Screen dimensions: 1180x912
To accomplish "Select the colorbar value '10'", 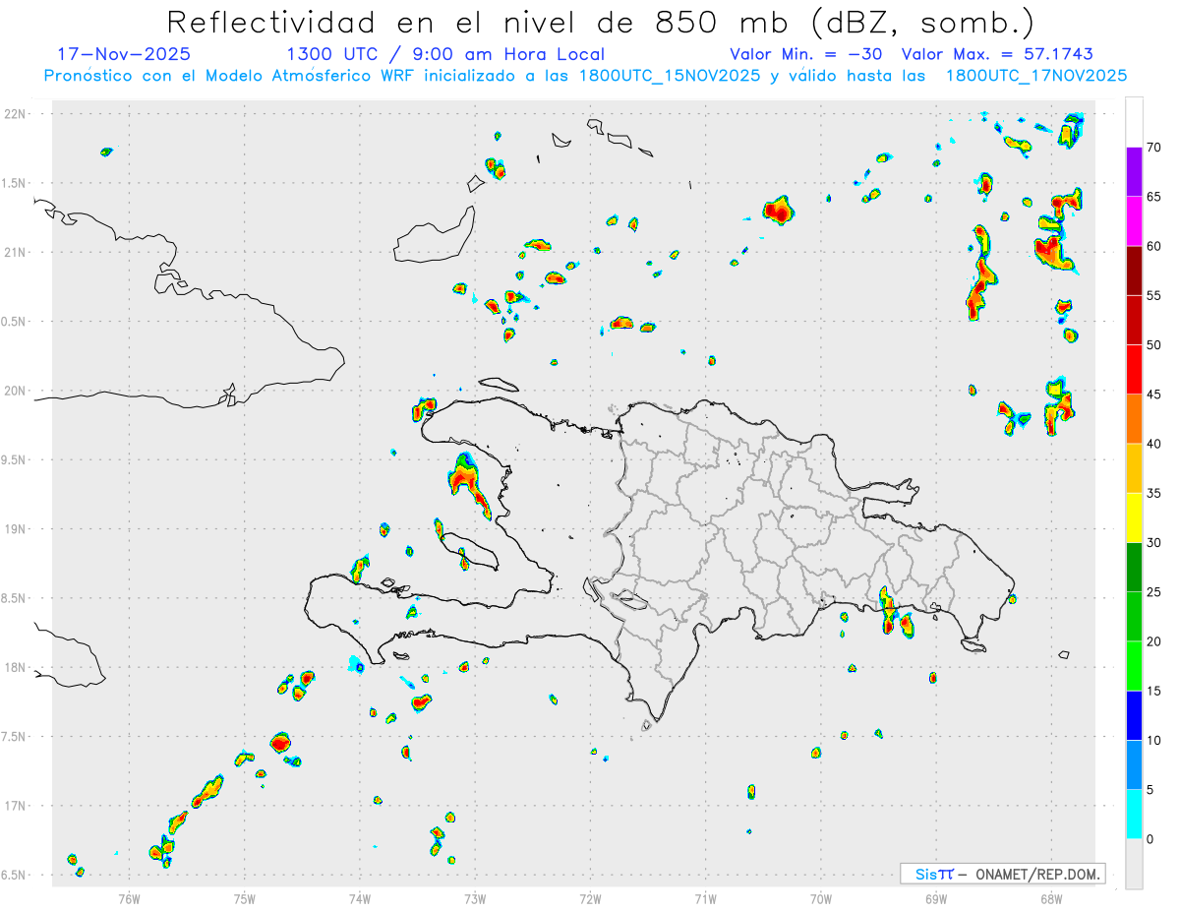I will click(x=1154, y=740).
